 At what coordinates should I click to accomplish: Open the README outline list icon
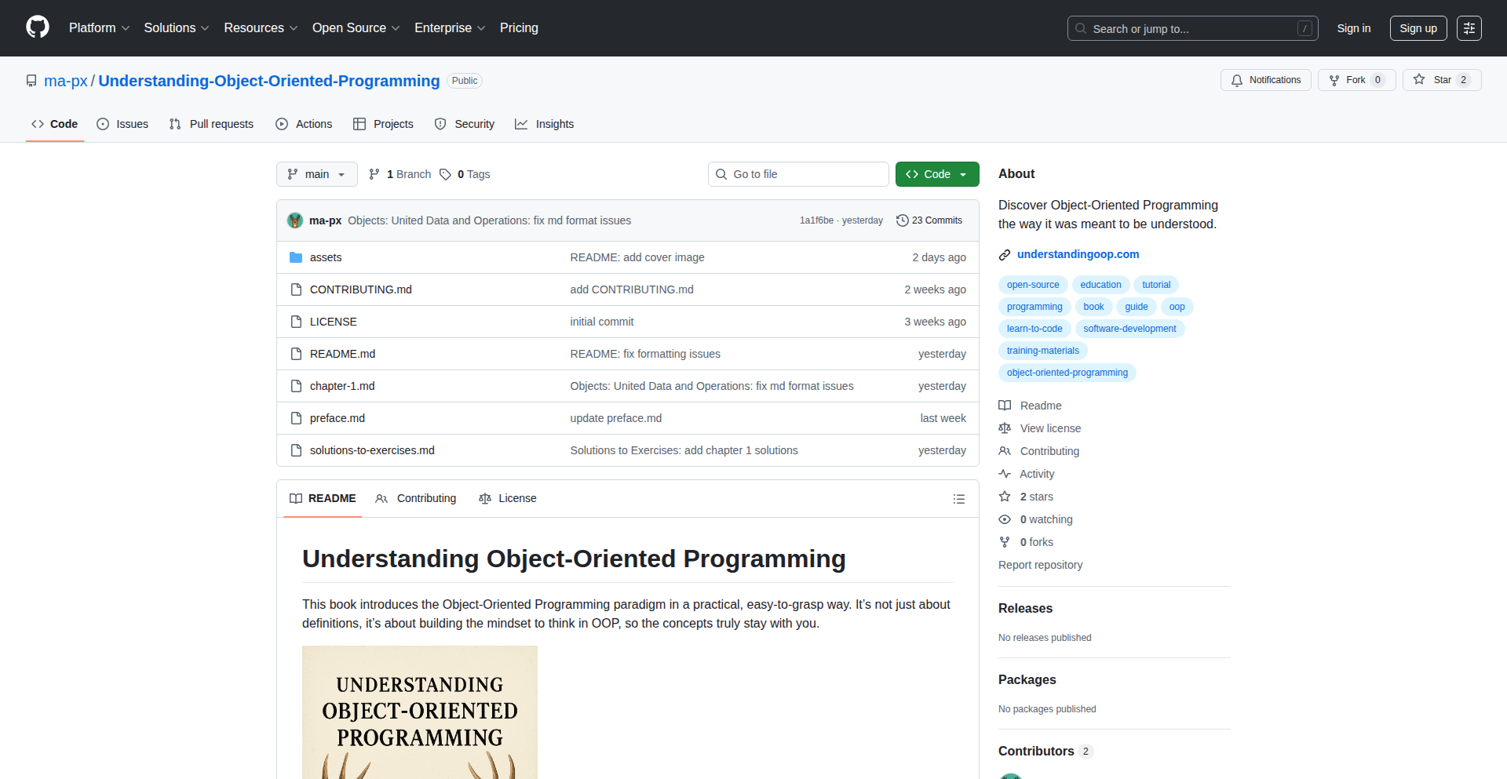(958, 499)
